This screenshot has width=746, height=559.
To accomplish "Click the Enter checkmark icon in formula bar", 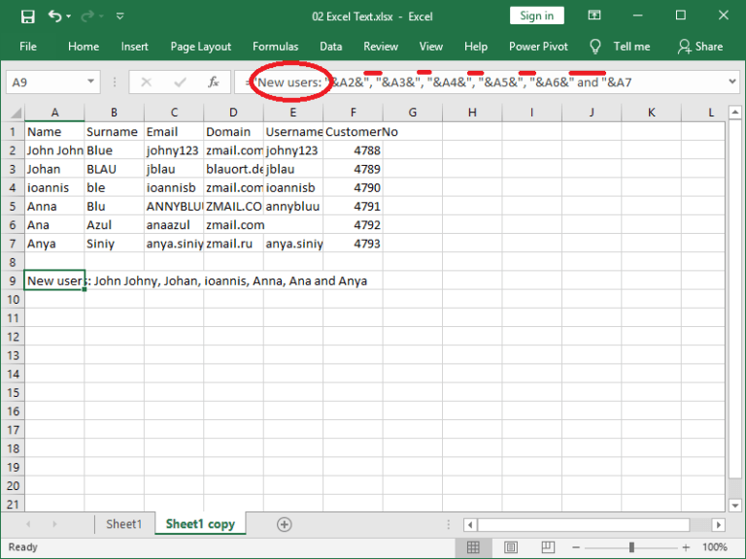I will coord(180,82).
